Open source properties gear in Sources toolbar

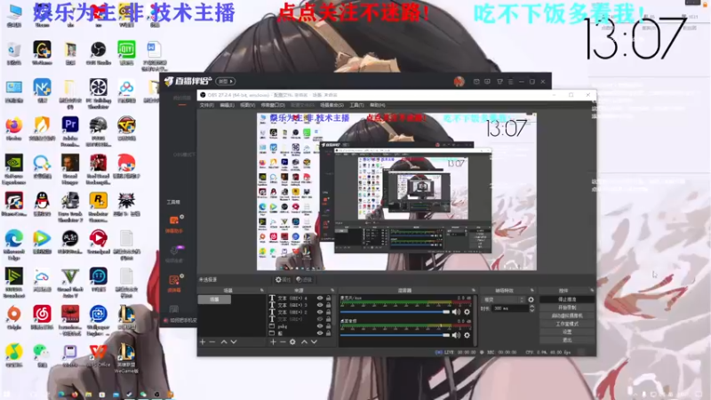pyautogui.click(x=293, y=342)
